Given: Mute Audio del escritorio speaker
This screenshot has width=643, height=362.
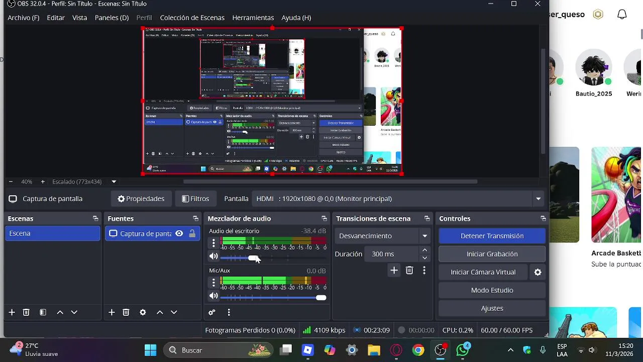Looking at the screenshot, I should [213, 257].
